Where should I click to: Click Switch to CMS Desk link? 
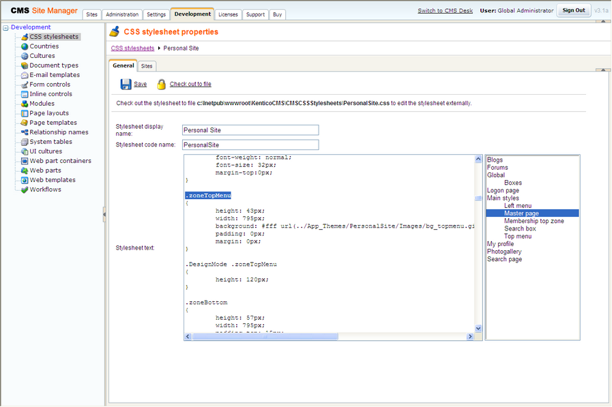pos(445,10)
